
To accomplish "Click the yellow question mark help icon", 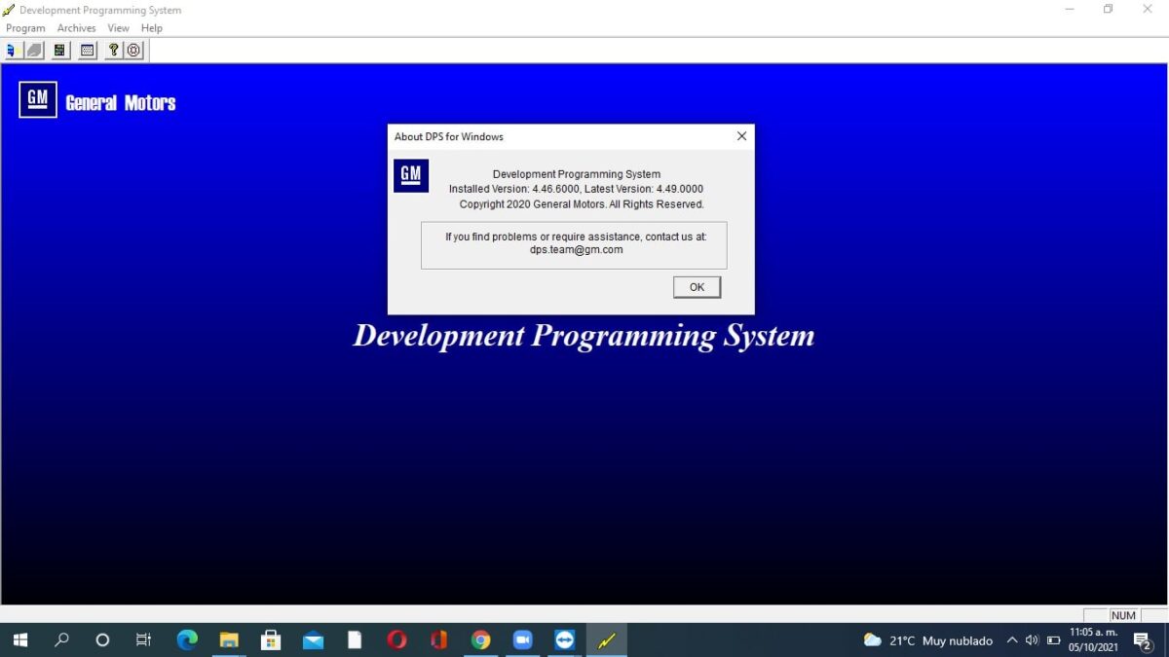I will [114, 50].
